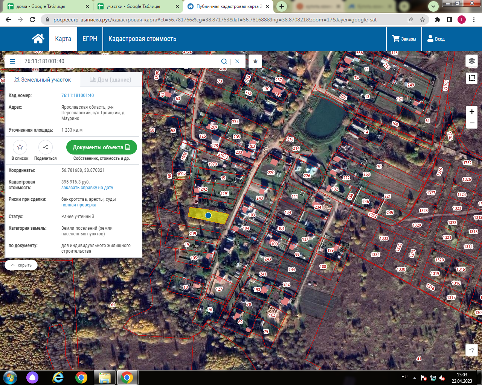Zoom in on the map
482x385 pixels.
(x=472, y=112)
